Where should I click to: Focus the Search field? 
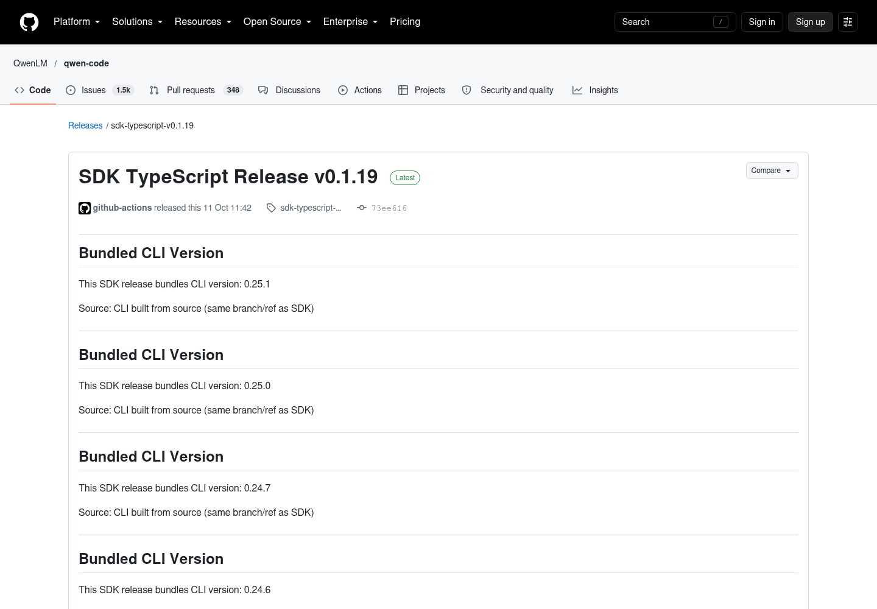675,22
